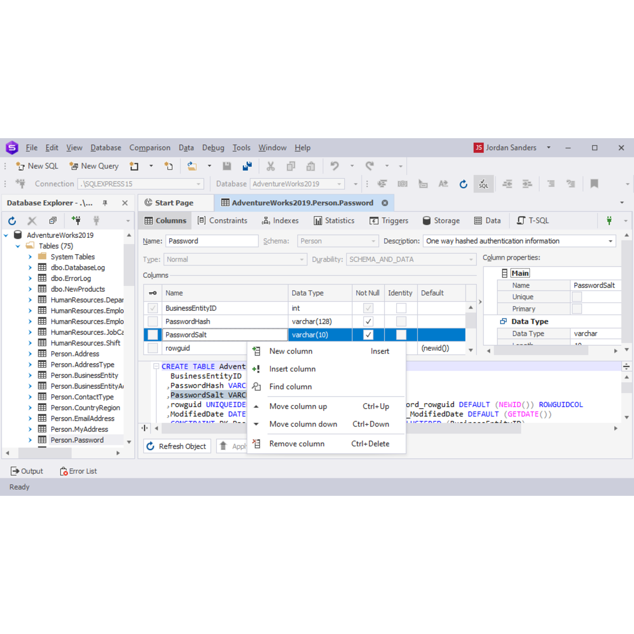Image resolution: width=634 pixels, height=634 pixels.
Task: Click the SQL validation icon on the toolbar
Action: click(x=483, y=184)
